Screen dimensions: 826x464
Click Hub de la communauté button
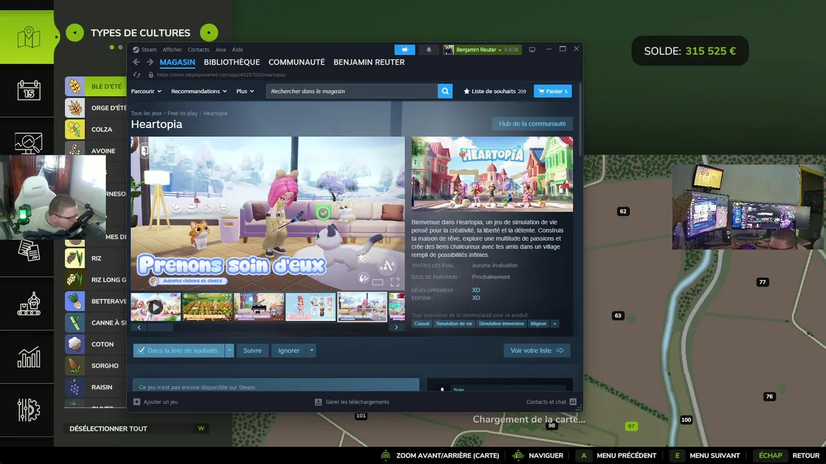532,124
